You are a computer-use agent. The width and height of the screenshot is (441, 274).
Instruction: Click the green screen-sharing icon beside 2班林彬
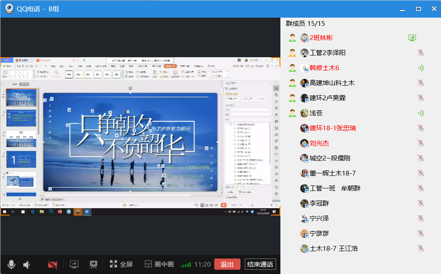[412, 38]
